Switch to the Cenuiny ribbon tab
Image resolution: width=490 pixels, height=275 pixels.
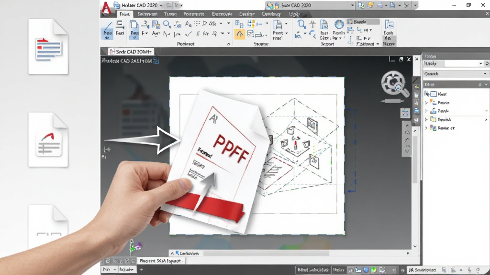(x=271, y=14)
